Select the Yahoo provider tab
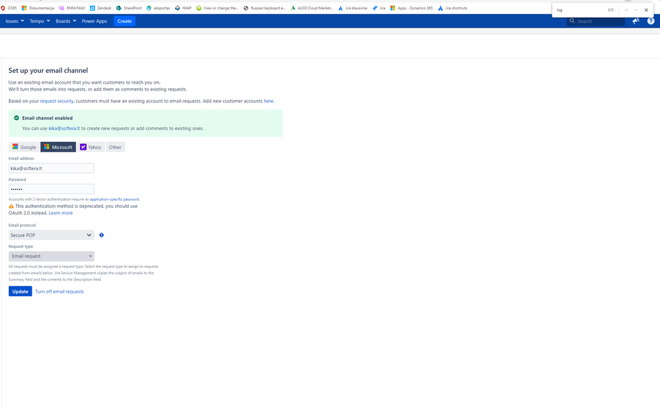The height and width of the screenshot is (407, 660). [91, 147]
